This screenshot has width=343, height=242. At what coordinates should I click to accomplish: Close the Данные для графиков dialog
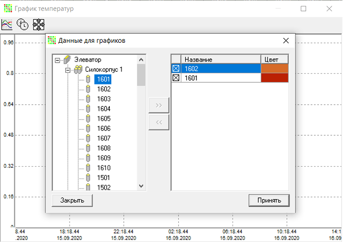pos(286,41)
